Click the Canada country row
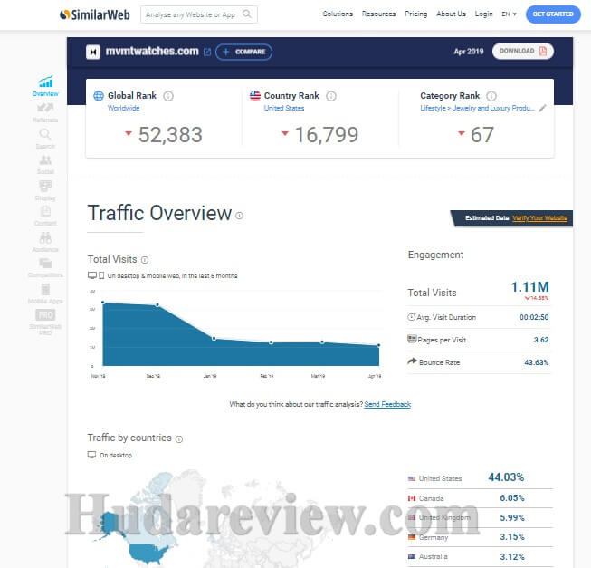Image resolution: width=591 pixels, height=568 pixels. (x=481, y=498)
